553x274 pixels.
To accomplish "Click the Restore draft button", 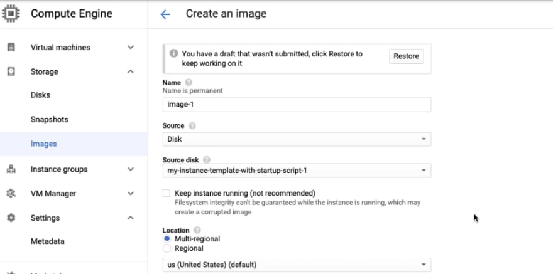I will tap(407, 56).
